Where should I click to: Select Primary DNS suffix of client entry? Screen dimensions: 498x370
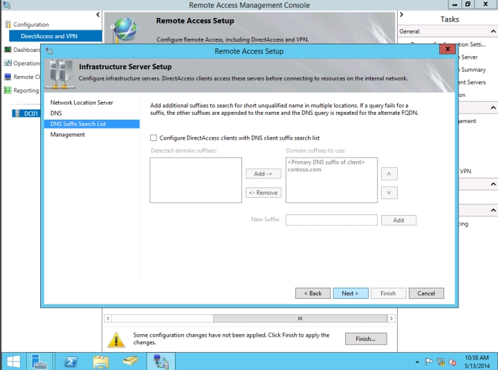point(326,162)
